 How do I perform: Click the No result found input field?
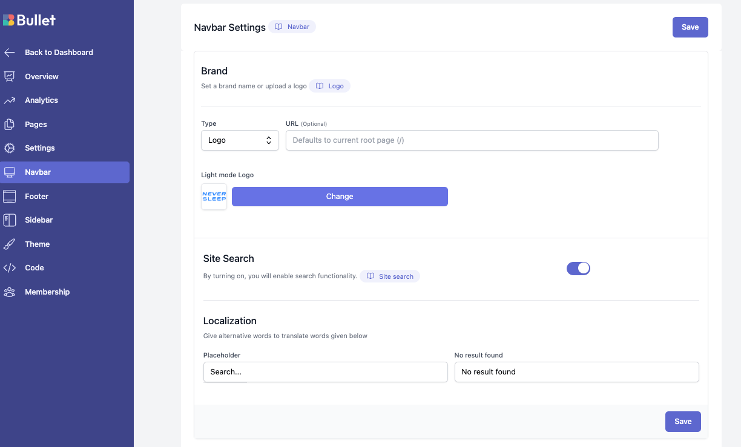pyautogui.click(x=577, y=372)
